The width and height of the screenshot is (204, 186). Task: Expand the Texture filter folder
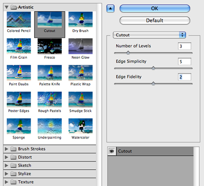(x=6, y=182)
